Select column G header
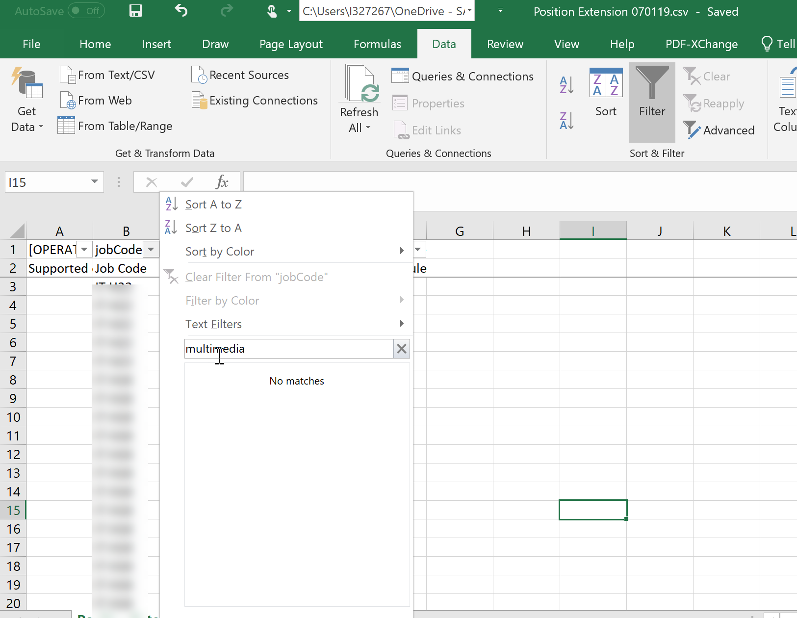797x618 pixels. pos(460,231)
